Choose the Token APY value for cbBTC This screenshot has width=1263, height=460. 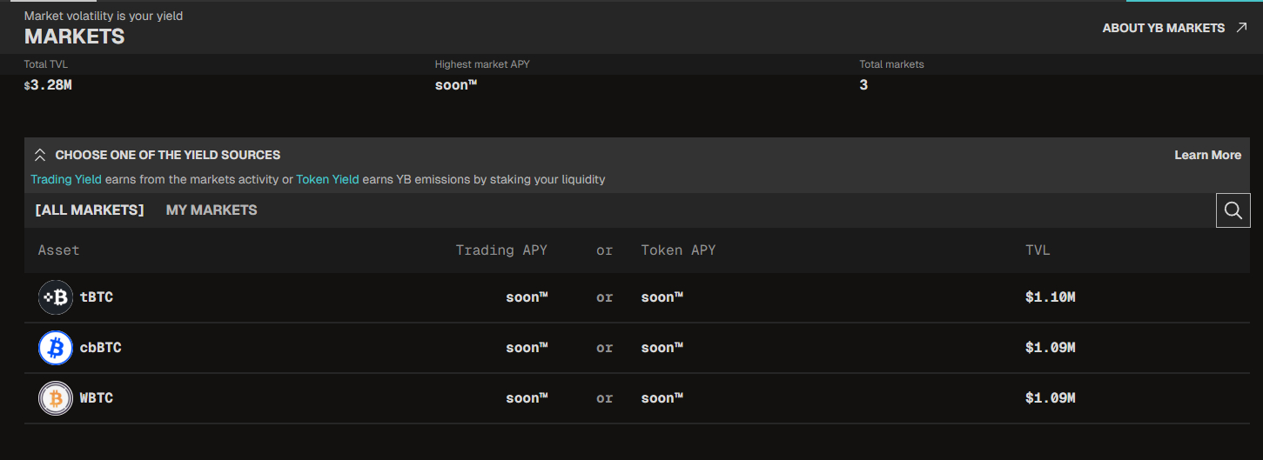(662, 348)
